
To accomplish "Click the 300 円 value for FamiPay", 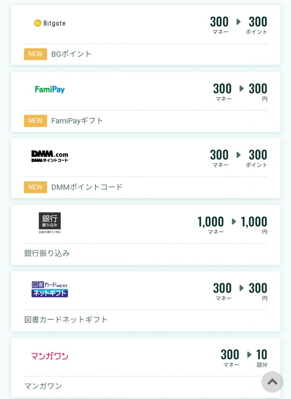I will pos(258,92).
